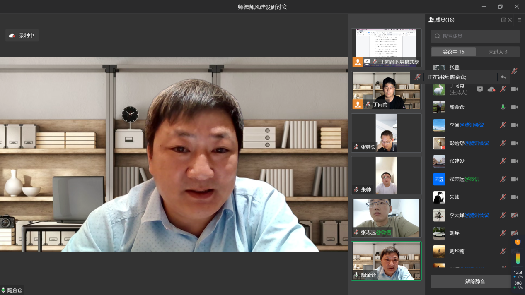Click the host's screen share icon in list
This screenshot has width=525, height=295.
pos(480,89)
